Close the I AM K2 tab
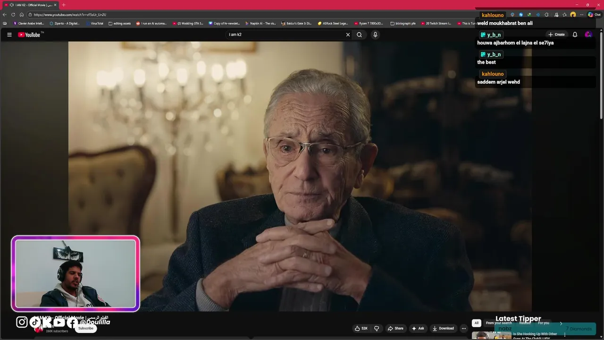The width and height of the screenshot is (604, 340). (x=55, y=5)
